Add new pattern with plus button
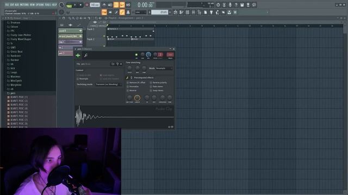Viewport: 348px width, 195px height. point(170,12)
